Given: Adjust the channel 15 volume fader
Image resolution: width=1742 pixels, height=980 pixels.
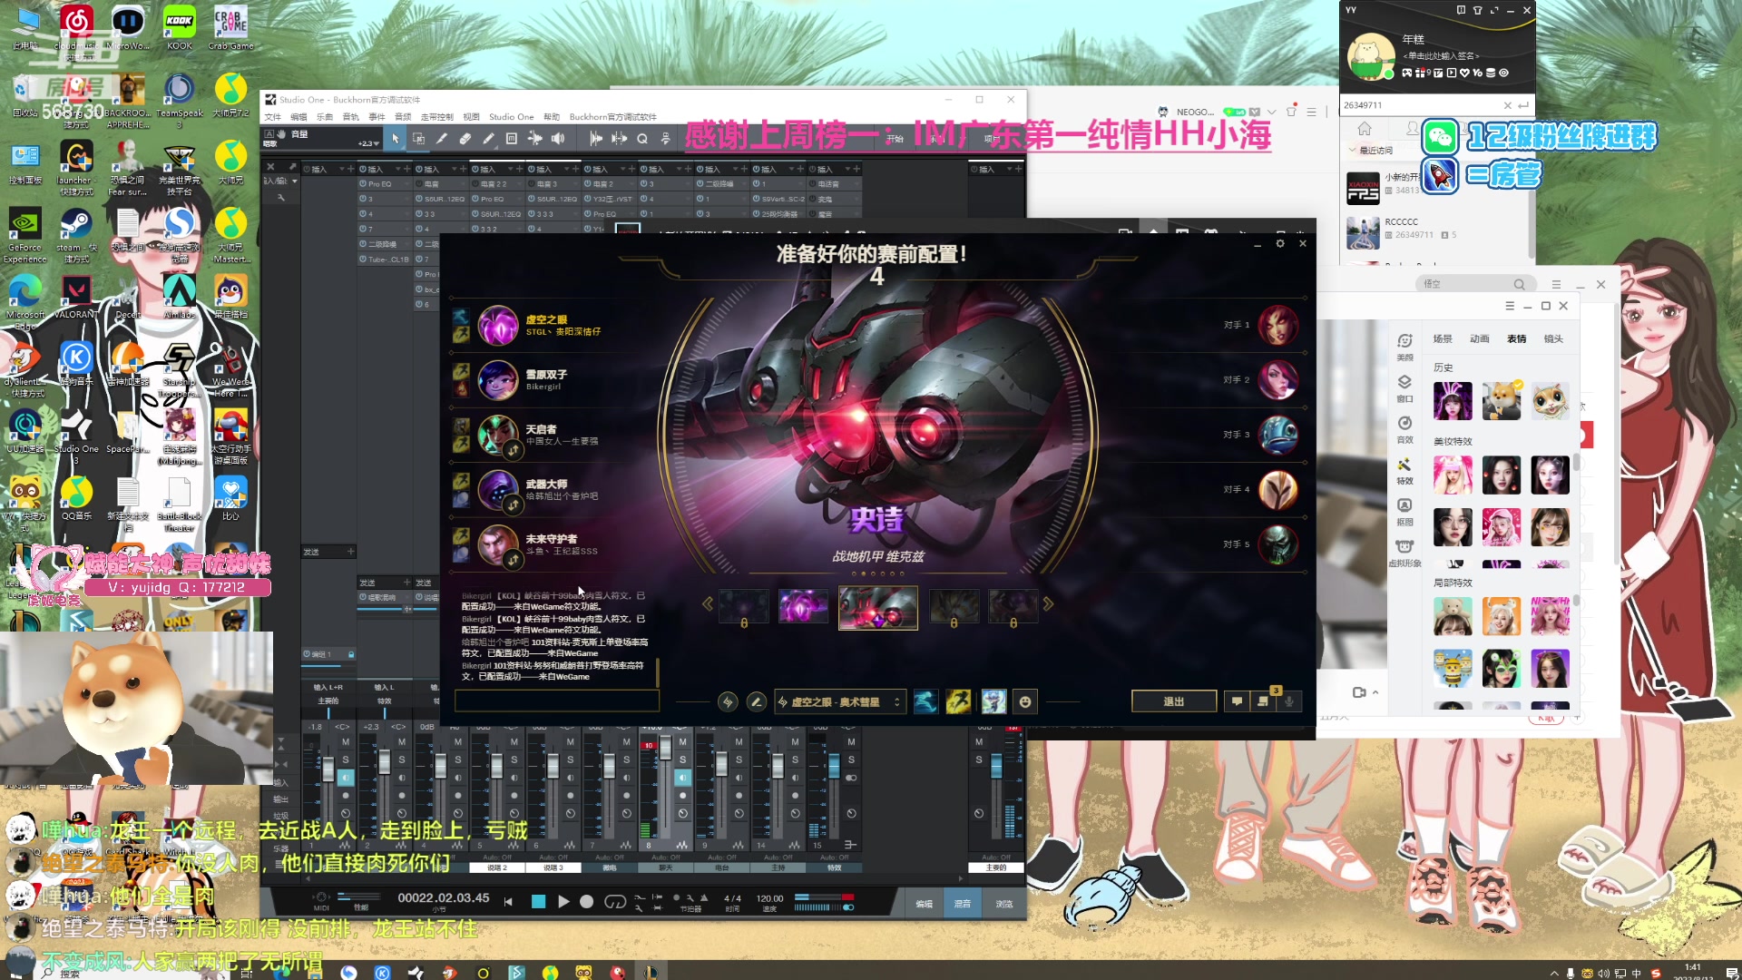Looking at the screenshot, I should (833, 765).
